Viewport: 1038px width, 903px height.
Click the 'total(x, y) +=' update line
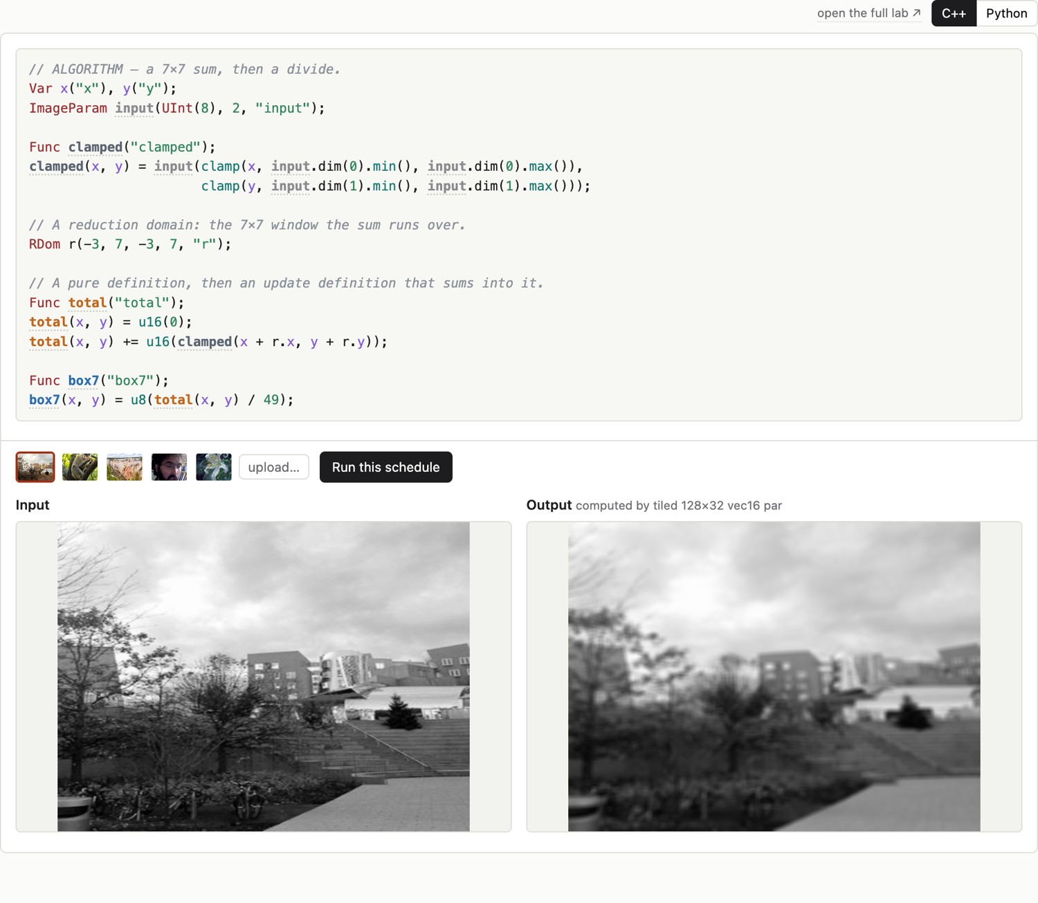pyautogui.click(x=208, y=342)
